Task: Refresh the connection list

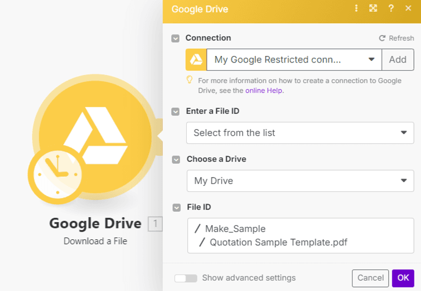Action: (x=396, y=38)
